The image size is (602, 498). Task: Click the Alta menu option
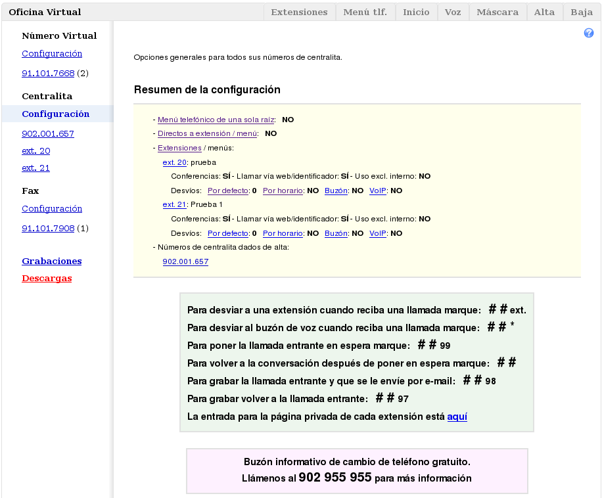(x=544, y=12)
